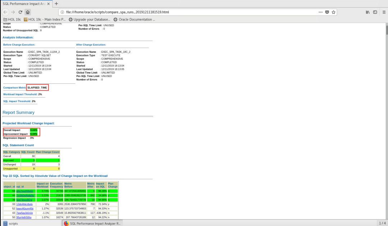388x226 pixels.
Task: Click the Impact on Workload column header
Action: click(x=42, y=185)
